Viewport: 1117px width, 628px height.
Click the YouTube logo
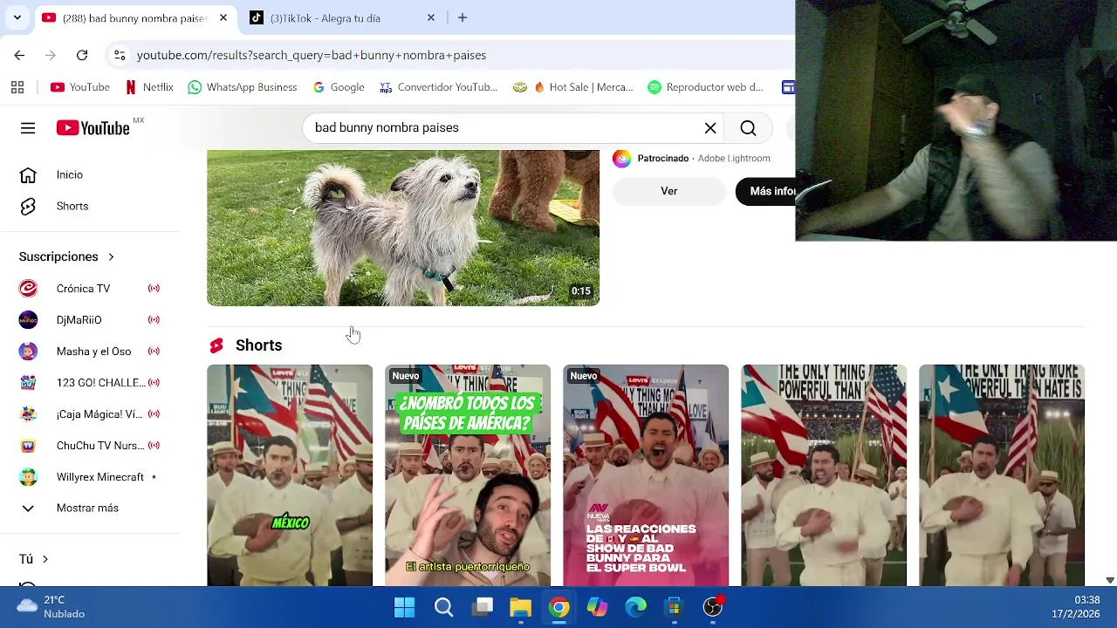pyautogui.click(x=93, y=128)
